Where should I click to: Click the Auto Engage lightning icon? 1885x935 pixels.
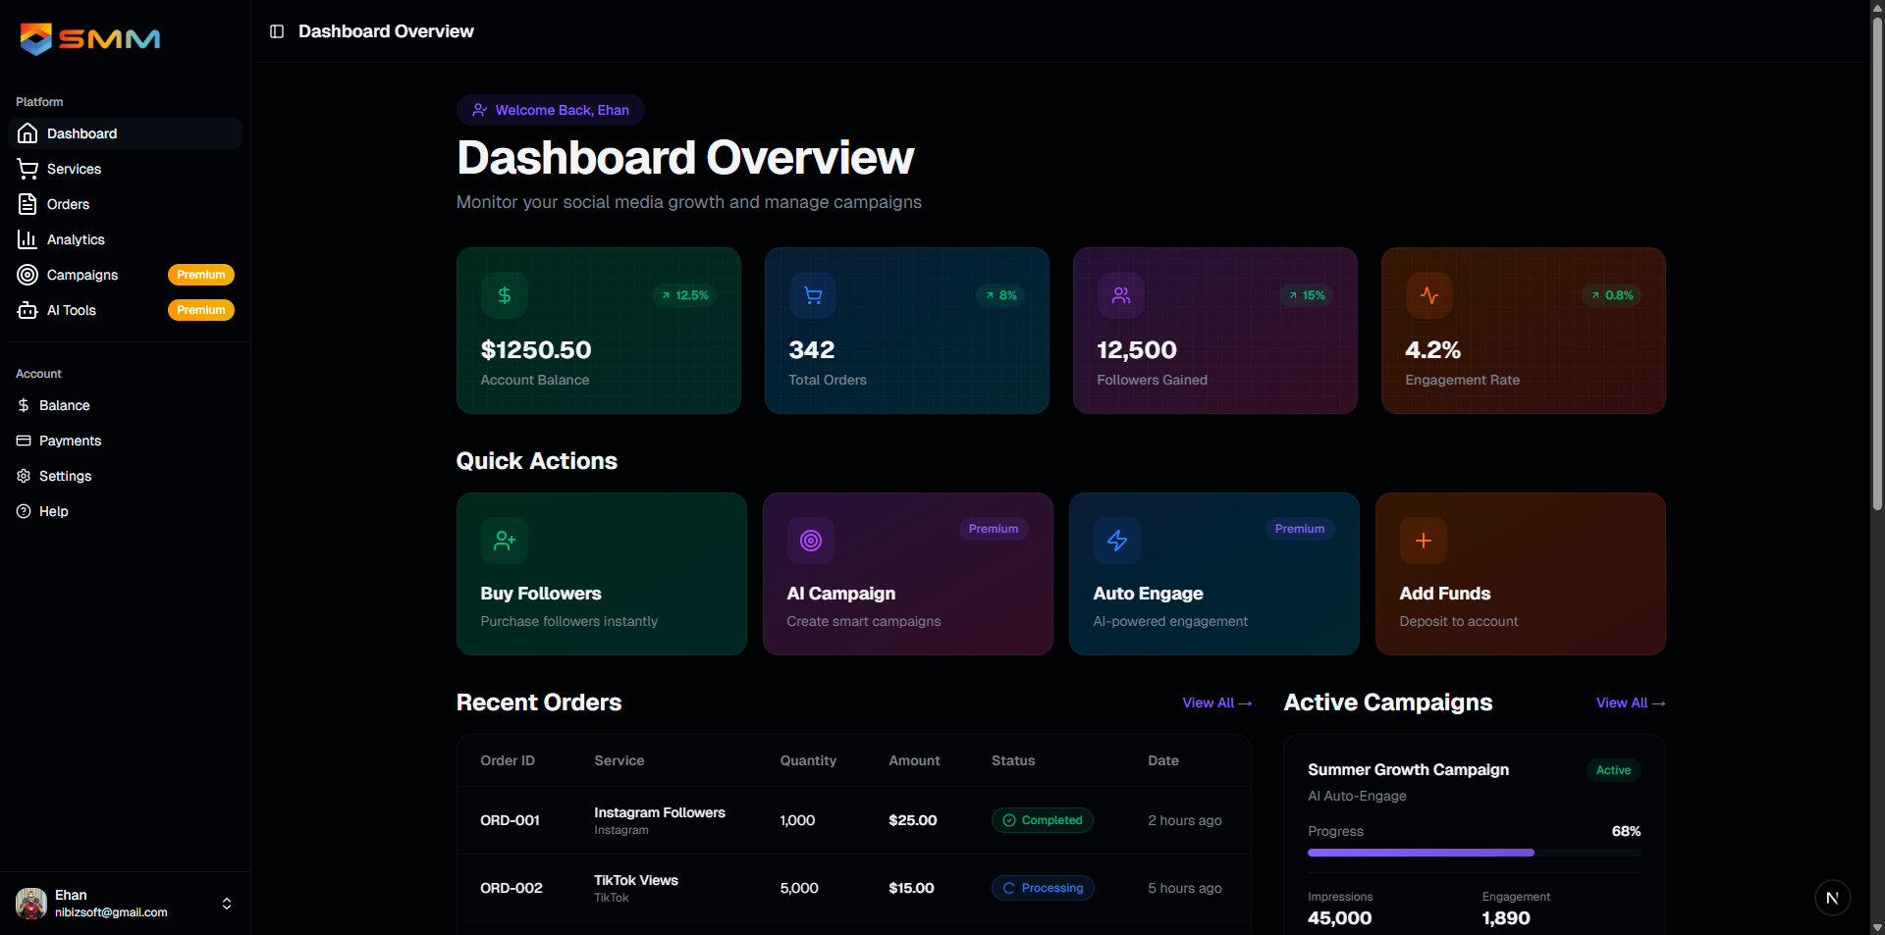[x=1117, y=541]
